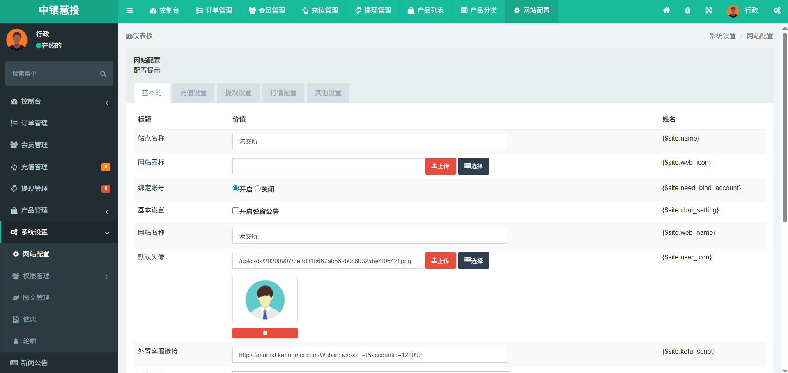This screenshot has width=788, height=373.
Task: Open 会员管理 in the sidebar
Action: (x=59, y=145)
